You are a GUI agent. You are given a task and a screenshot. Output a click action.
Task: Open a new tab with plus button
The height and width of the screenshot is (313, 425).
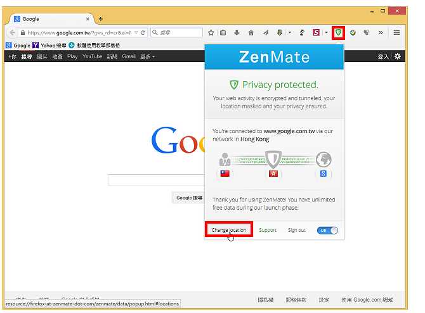pyautogui.click(x=101, y=19)
